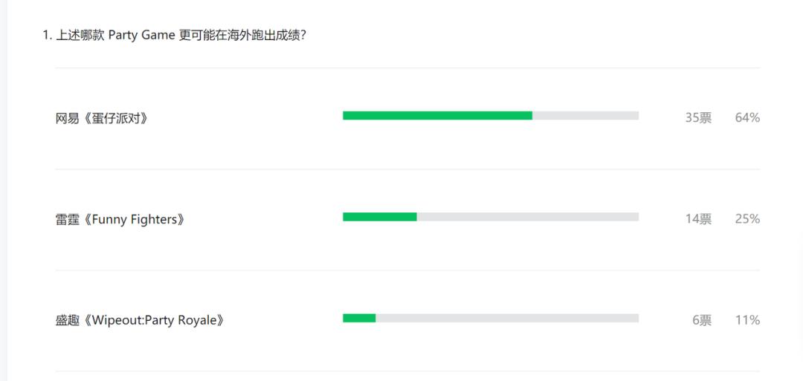This screenshot has height=381, width=803.
Task: Click the question number 1.
Action: tap(47, 36)
